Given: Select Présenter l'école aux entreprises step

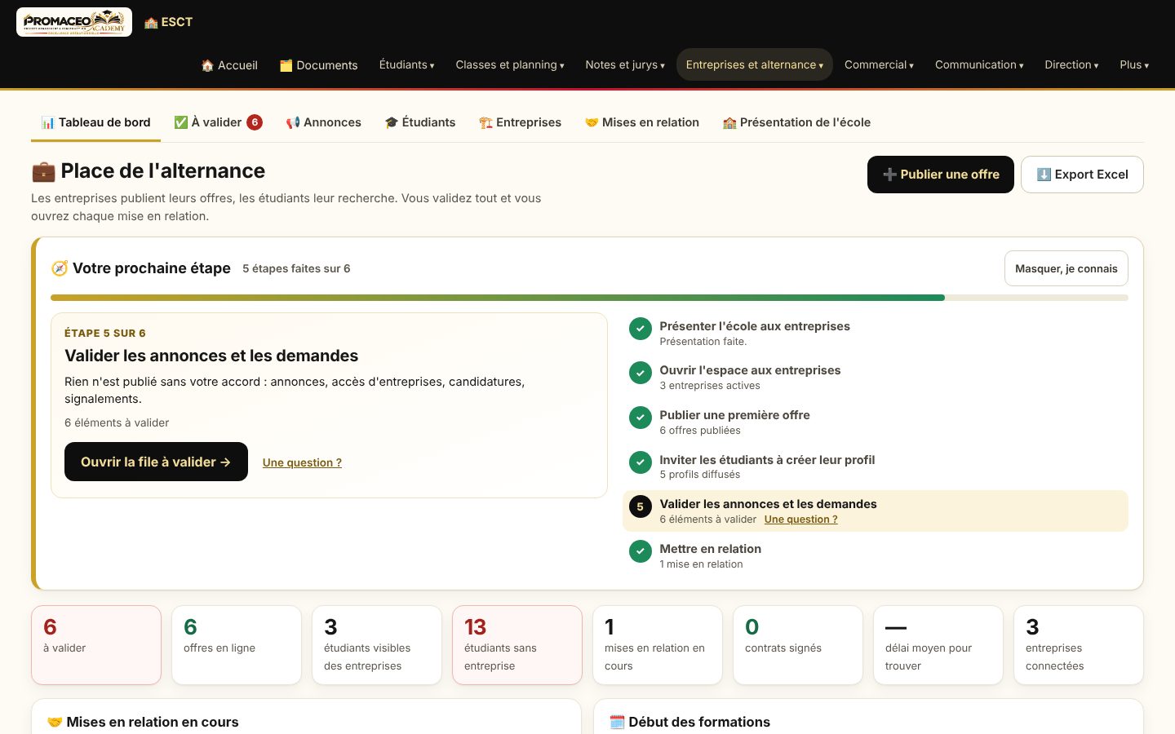Looking at the screenshot, I should click(x=876, y=333).
